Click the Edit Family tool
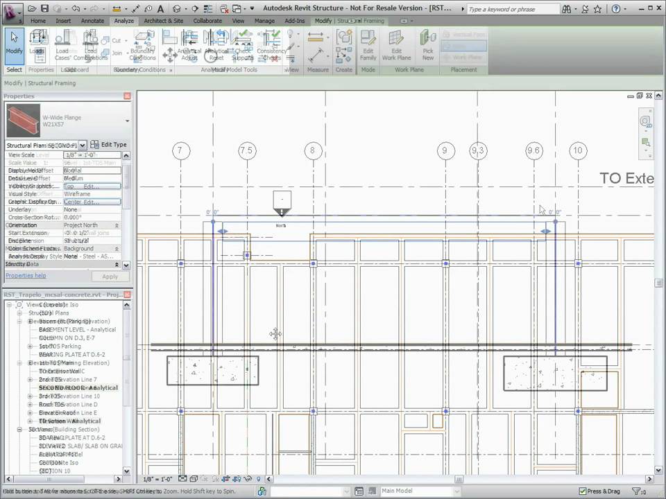The width and height of the screenshot is (666, 499). (368, 46)
